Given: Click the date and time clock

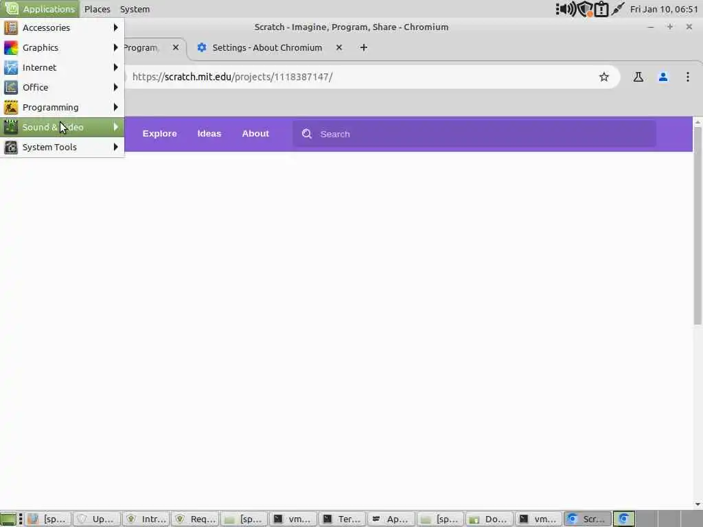Looking at the screenshot, I should pyautogui.click(x=664, y=9).
